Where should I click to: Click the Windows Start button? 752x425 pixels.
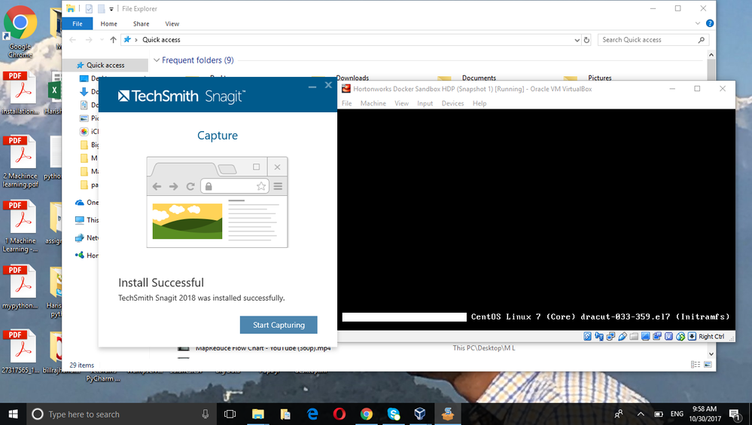[x=14, y=414]
